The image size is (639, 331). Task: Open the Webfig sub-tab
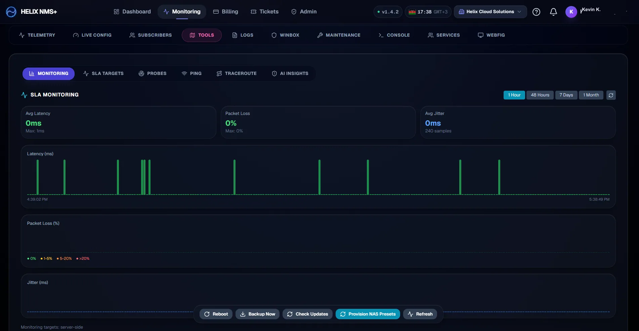tap(491, 35)
